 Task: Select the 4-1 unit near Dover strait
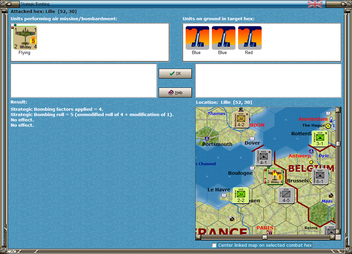tap(264, 158)
